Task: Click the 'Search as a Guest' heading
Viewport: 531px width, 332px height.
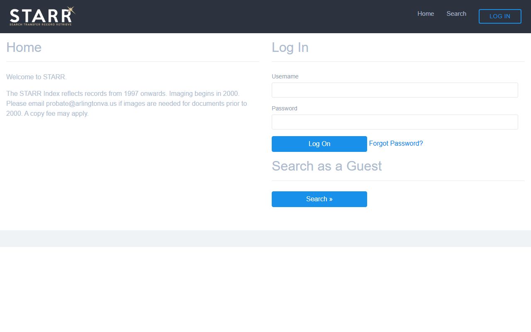Action: coord(327,166)
